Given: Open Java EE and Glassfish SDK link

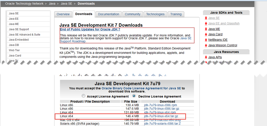Looking at the screenshot, I should 224,23.
